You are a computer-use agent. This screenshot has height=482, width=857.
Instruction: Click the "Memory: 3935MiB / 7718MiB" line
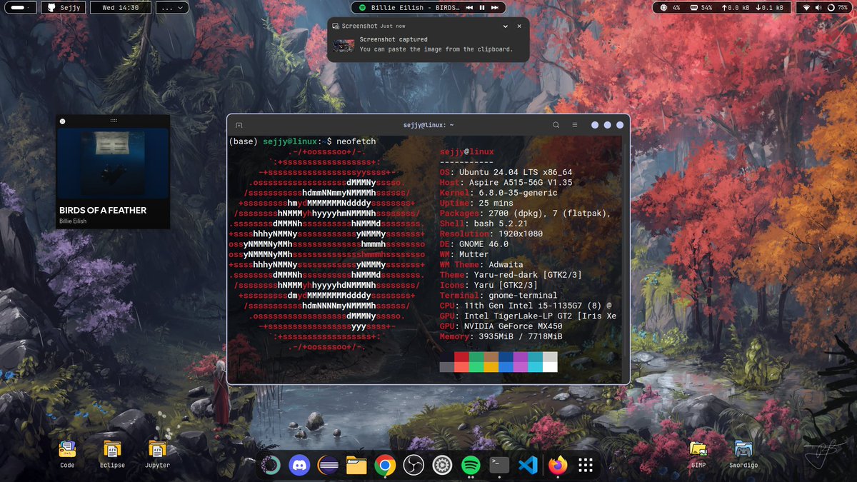[x=501, y=336]
